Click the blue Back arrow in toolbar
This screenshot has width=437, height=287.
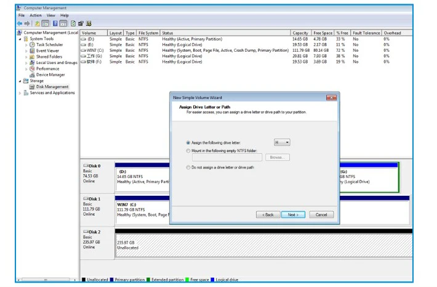(x=20, y=23)
